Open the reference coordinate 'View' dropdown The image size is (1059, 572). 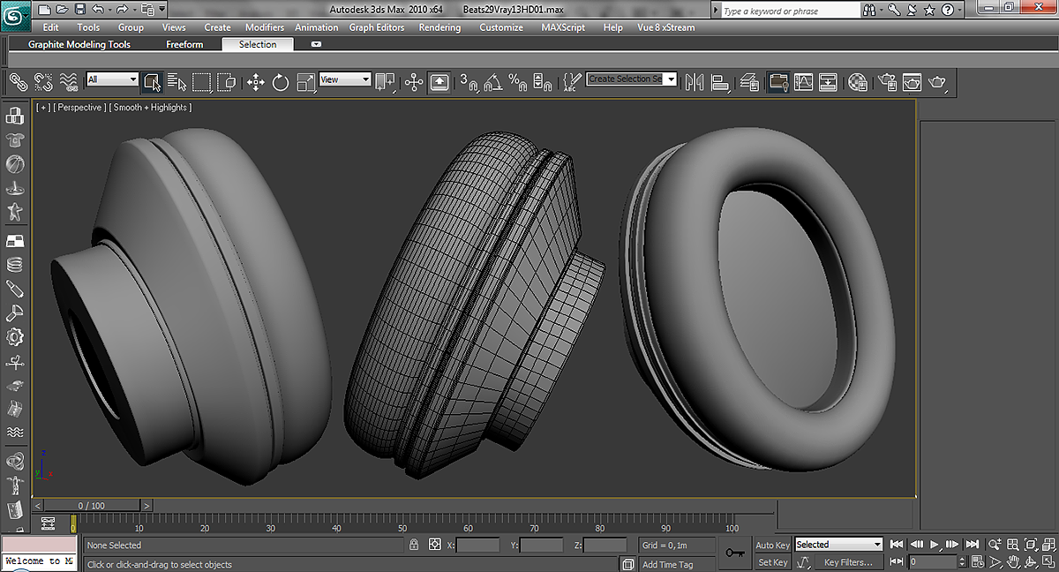click(345, 79)
